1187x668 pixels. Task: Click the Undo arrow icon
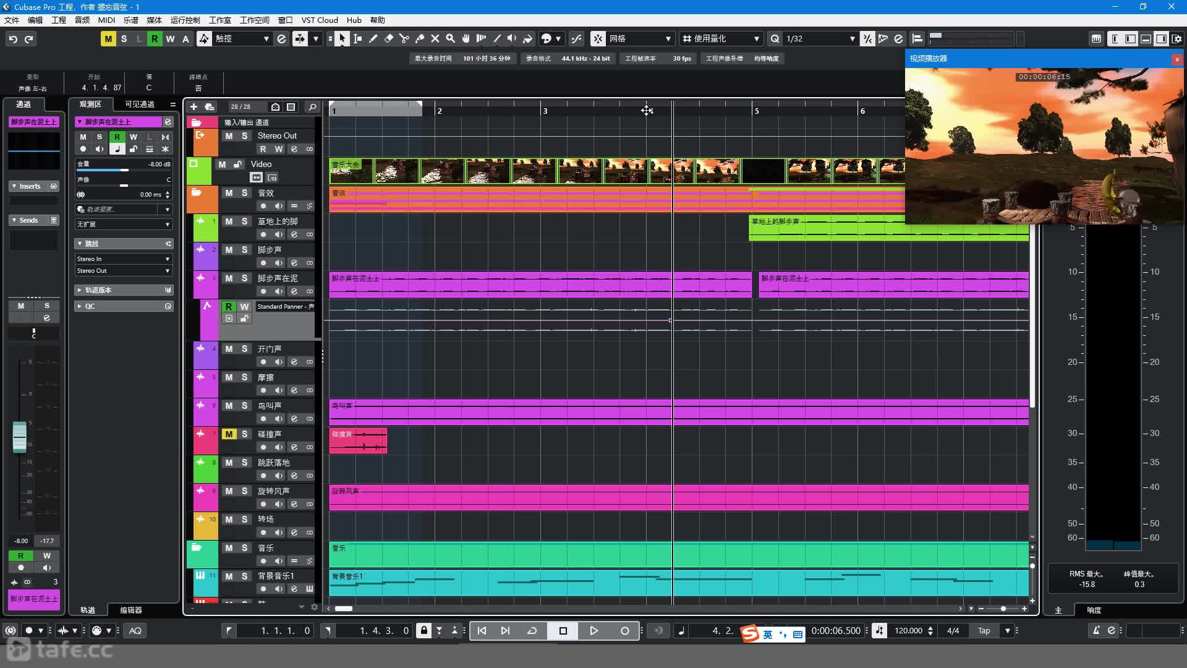13,39
